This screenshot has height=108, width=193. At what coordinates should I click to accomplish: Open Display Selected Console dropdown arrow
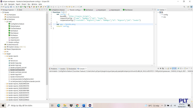183,69
